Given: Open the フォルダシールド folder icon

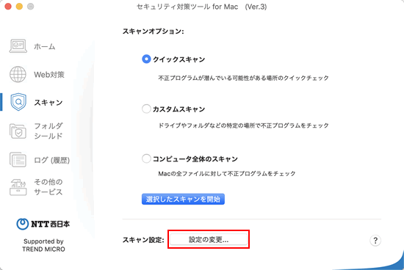Looking at the screenshot, I should pos(18,131).
